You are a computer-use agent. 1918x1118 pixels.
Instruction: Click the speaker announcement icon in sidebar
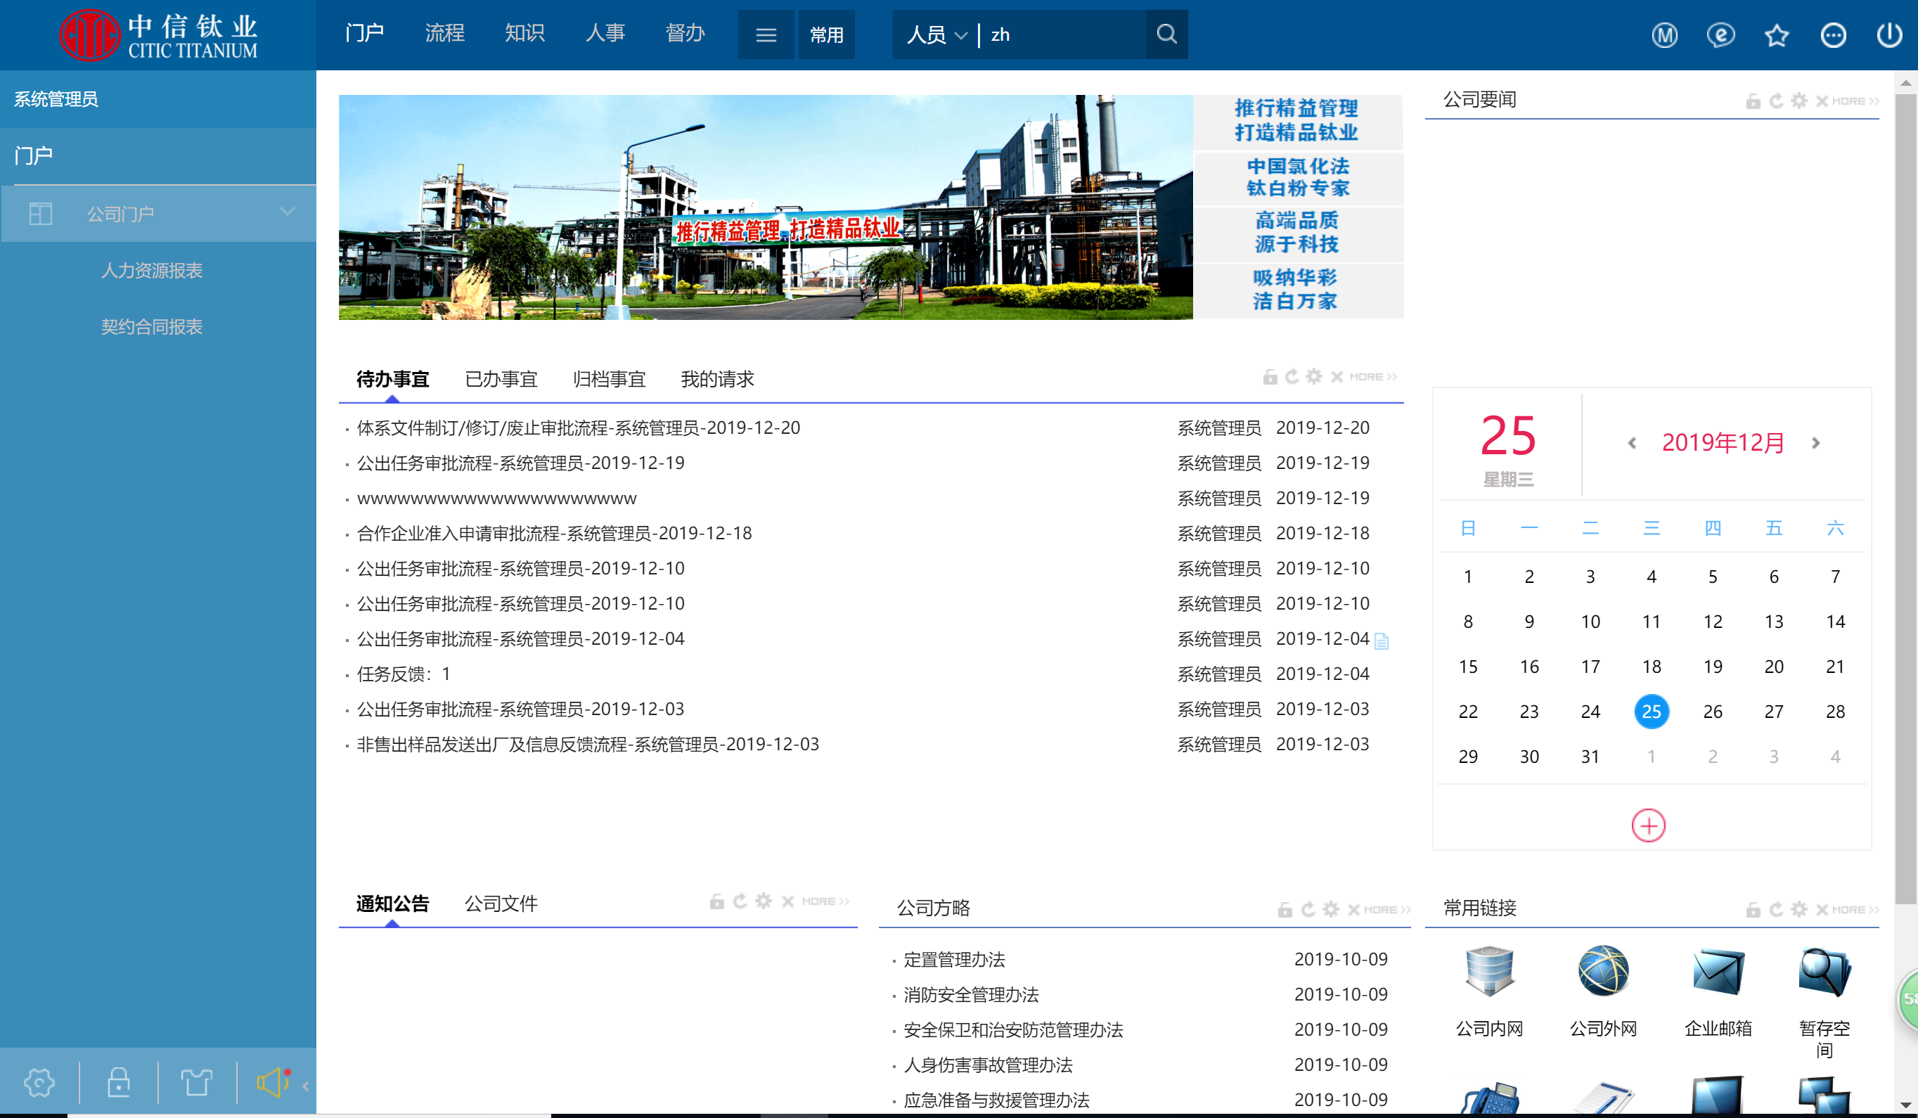(x=273, y=1082)
